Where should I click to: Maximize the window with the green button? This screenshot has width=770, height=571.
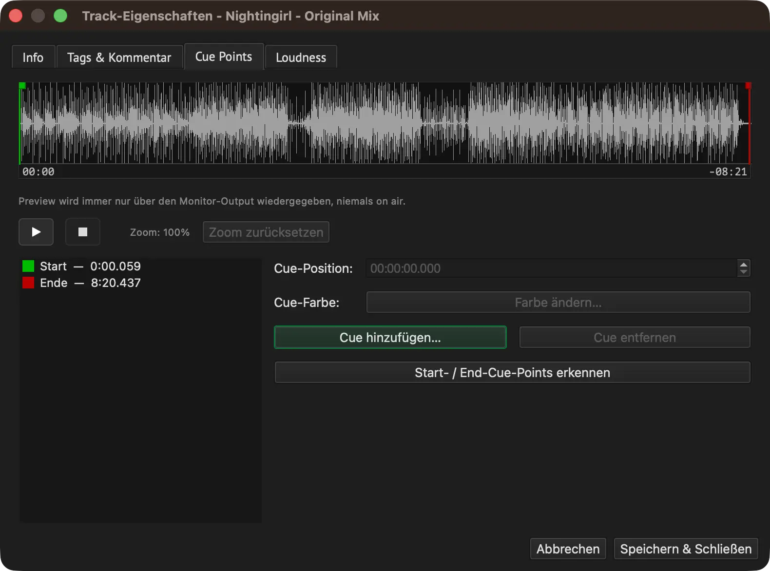coord(60,16)
